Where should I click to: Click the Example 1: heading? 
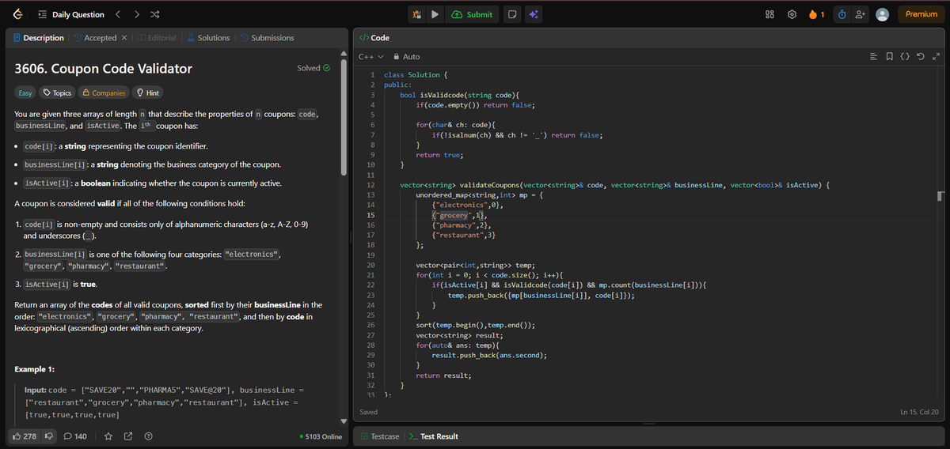[x=35, y=369]
